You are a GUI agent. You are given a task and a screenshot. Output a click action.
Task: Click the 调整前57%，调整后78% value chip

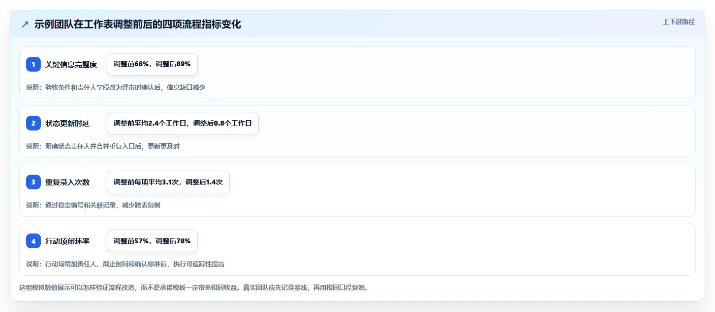152,241
